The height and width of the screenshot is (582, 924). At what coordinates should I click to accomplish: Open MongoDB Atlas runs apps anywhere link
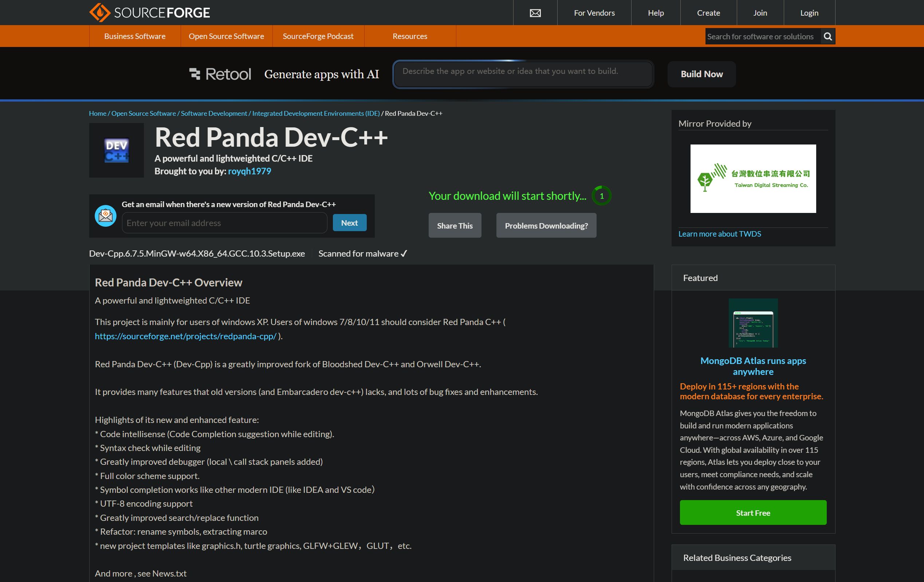coord(753,366)
